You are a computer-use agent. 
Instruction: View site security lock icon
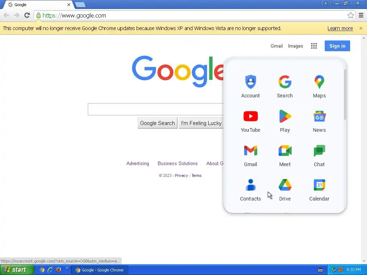[38, 15]
